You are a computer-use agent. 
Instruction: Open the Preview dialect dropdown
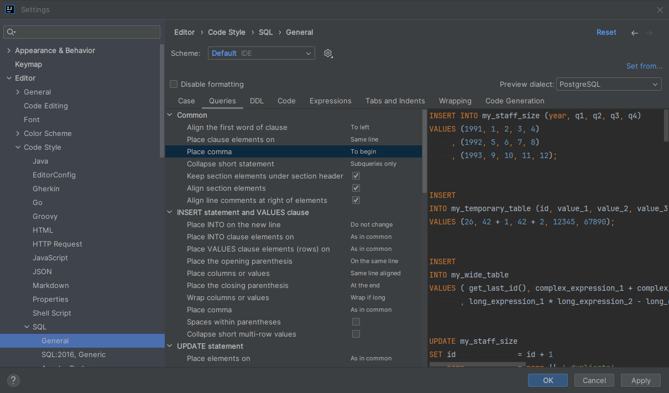[608, 84]
